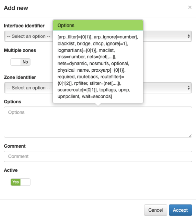Click the Zone identifier dropdown up-down arrows
The width and height of the screenshot is (196, 219).
tap(189, 88)
